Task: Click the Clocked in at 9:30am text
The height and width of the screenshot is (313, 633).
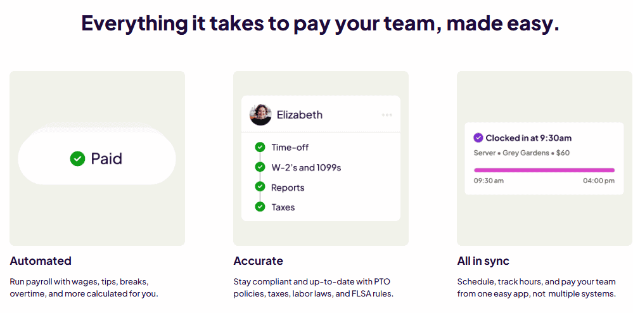Action: [x=528, y=137]
